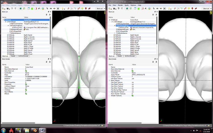Collapse-all double chevron in right Block Details
The height and width of the screenshot is (133, 213).
click(x=156, y=62)
